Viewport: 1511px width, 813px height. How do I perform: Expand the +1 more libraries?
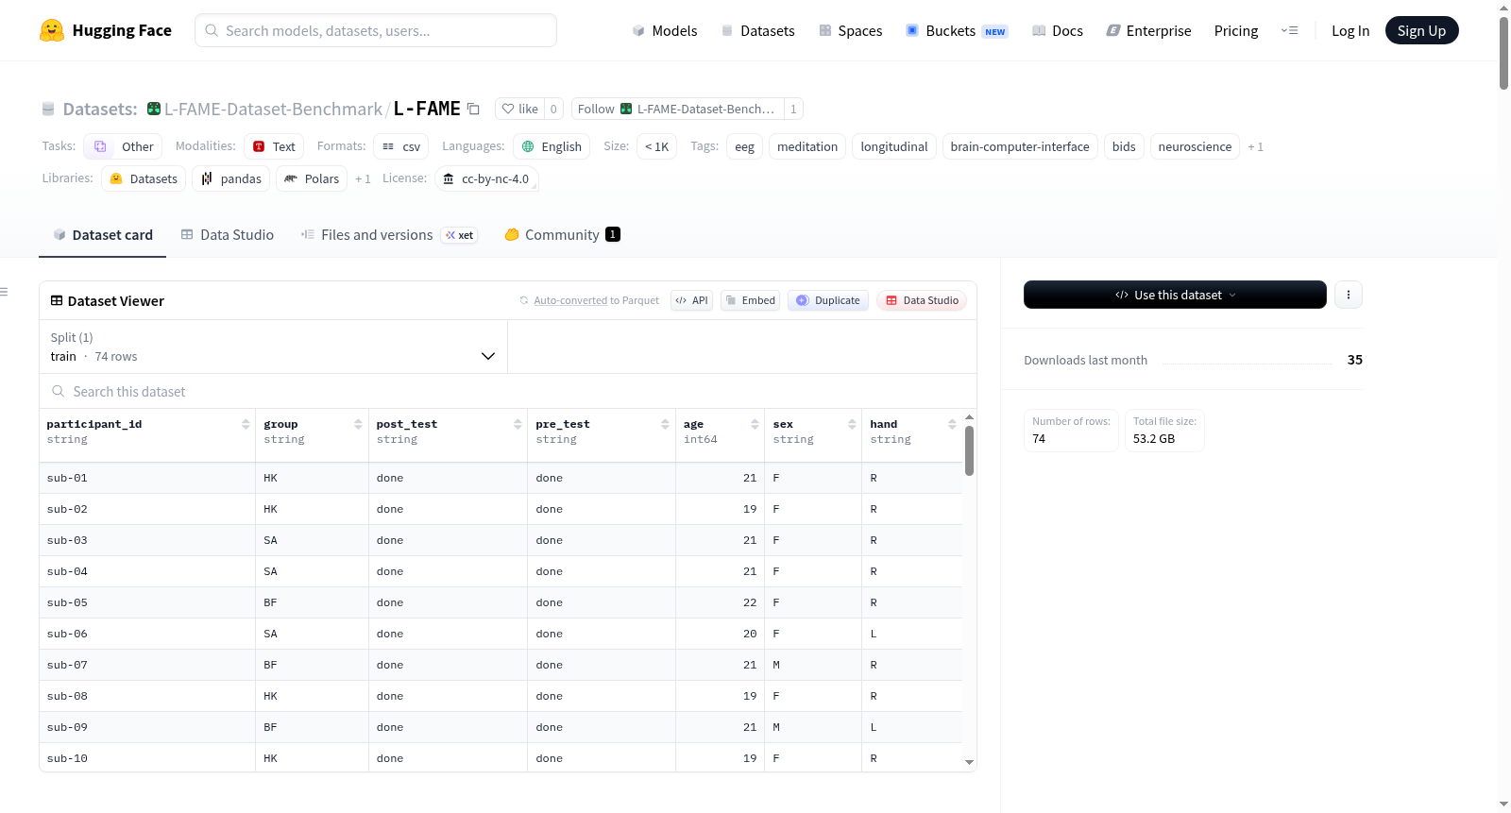click(x=363, y=178)
